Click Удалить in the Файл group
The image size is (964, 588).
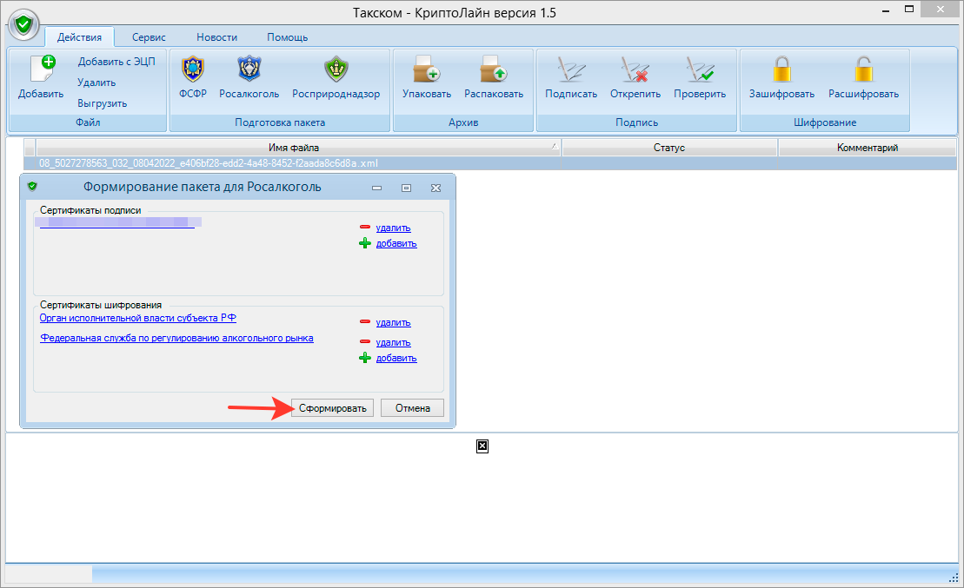click(x=96, y=83)
